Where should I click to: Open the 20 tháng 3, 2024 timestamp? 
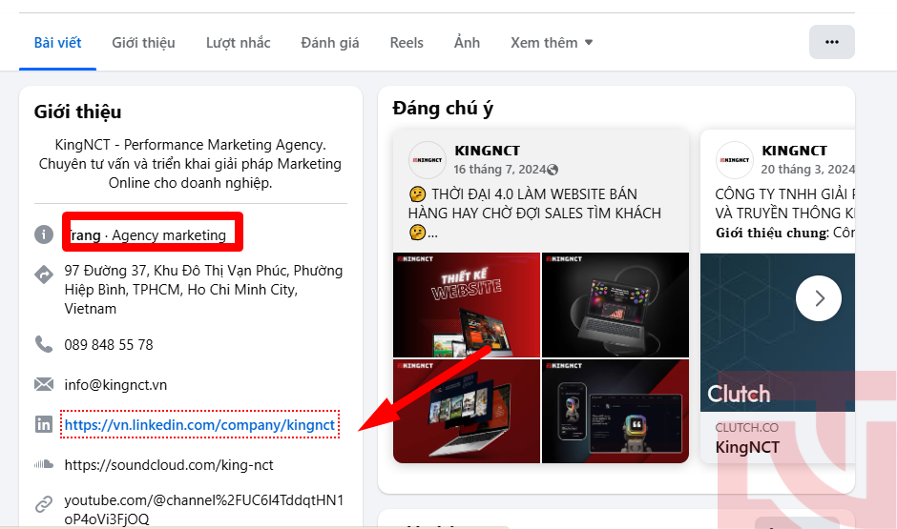[807, 170]
